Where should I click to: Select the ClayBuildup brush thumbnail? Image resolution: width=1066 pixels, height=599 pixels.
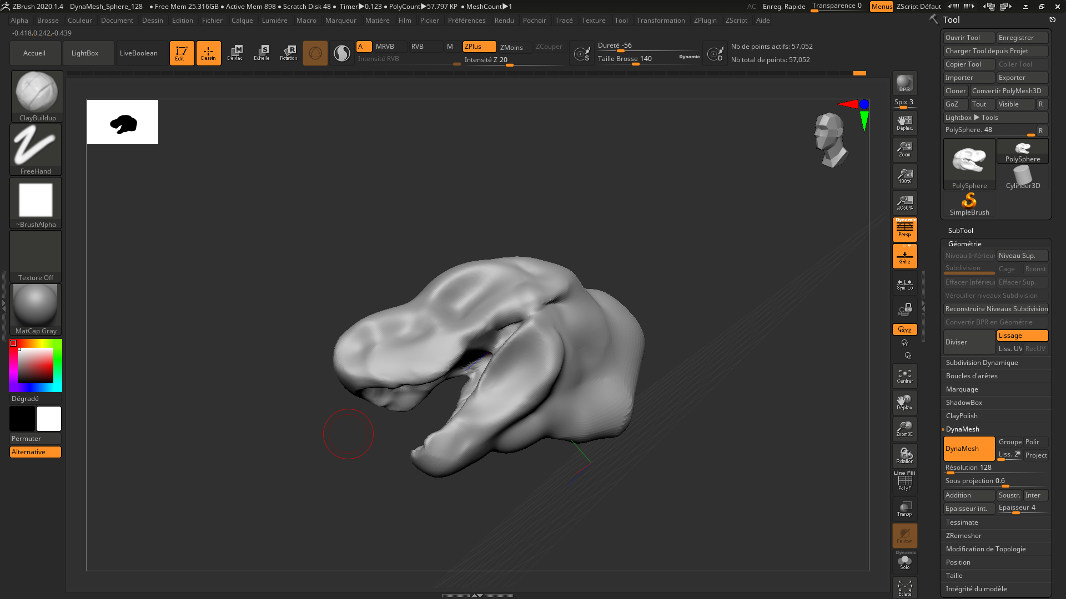click(x=37, y=97)
